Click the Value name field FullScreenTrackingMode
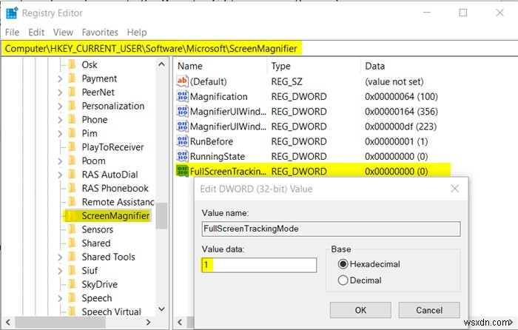This screenshot has width=518, height=330. coord(331,229)
